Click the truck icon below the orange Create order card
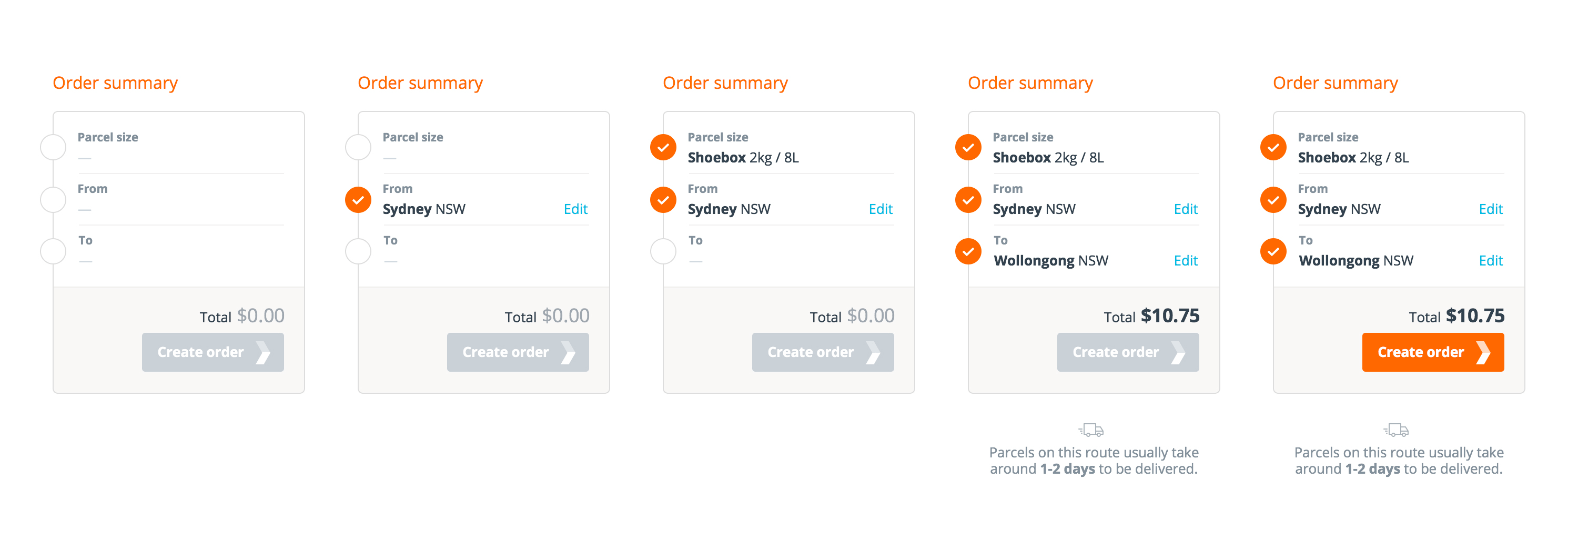The height and width of the screenshot is (551, 1578). tap(1397, 430)
